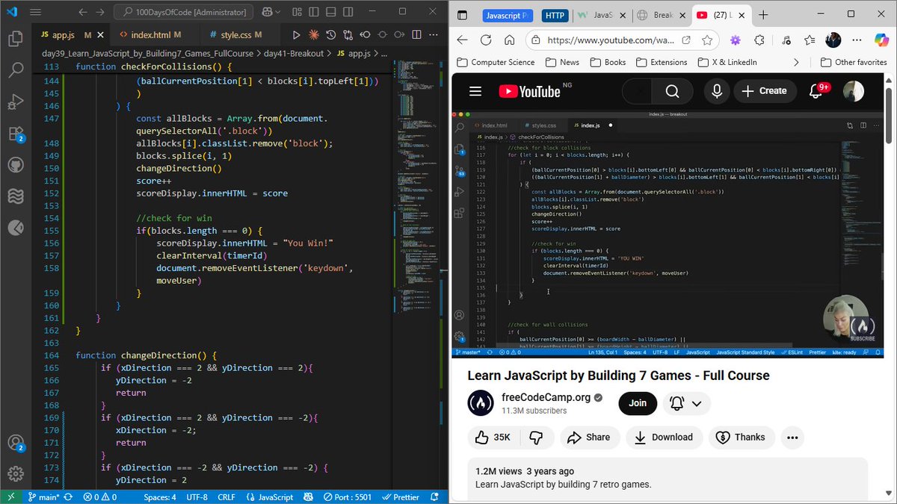
Task: Open the Accounts menu in VS Code
Action: click(16, 444)
